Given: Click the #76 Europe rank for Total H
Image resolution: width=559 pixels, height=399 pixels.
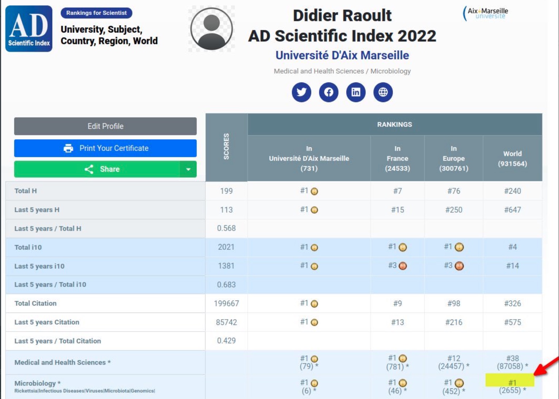Looking at the screenshot, I should 454,191.
